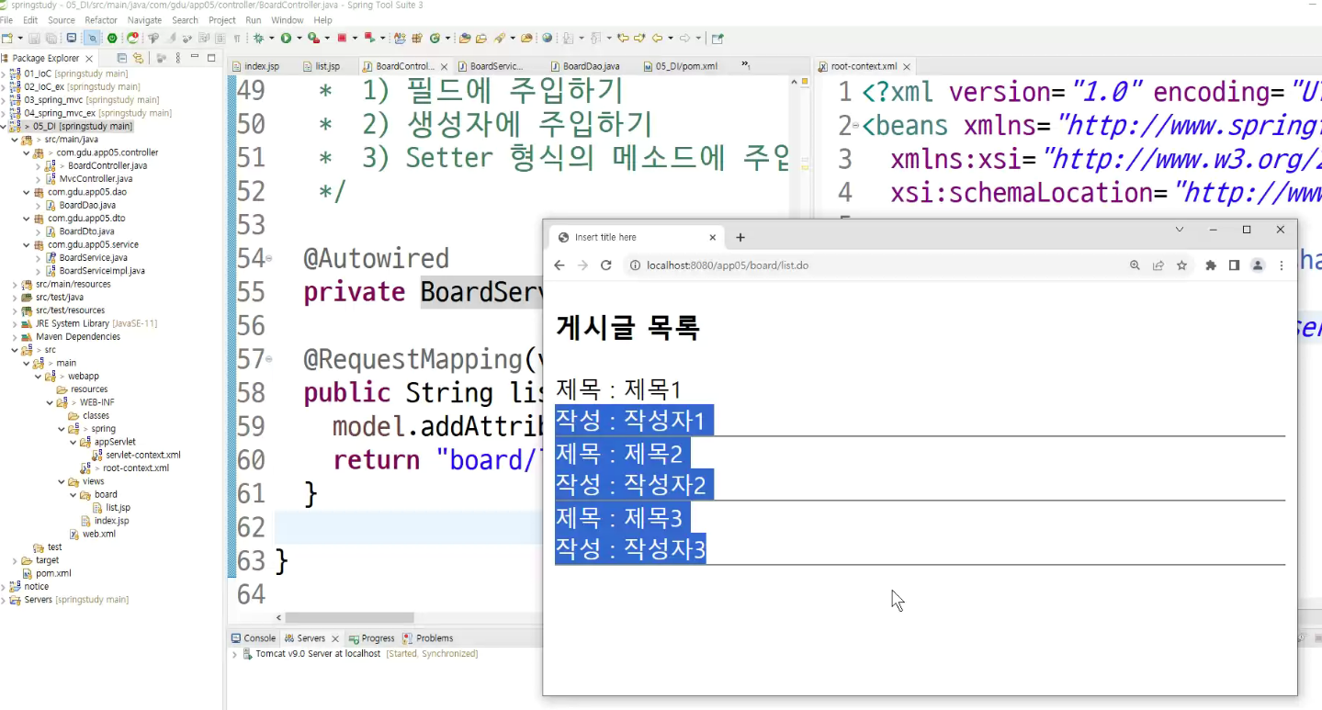Open the Console view tab
The height and width of the screenshot is (710, 1322).
[x=253, y=638]
